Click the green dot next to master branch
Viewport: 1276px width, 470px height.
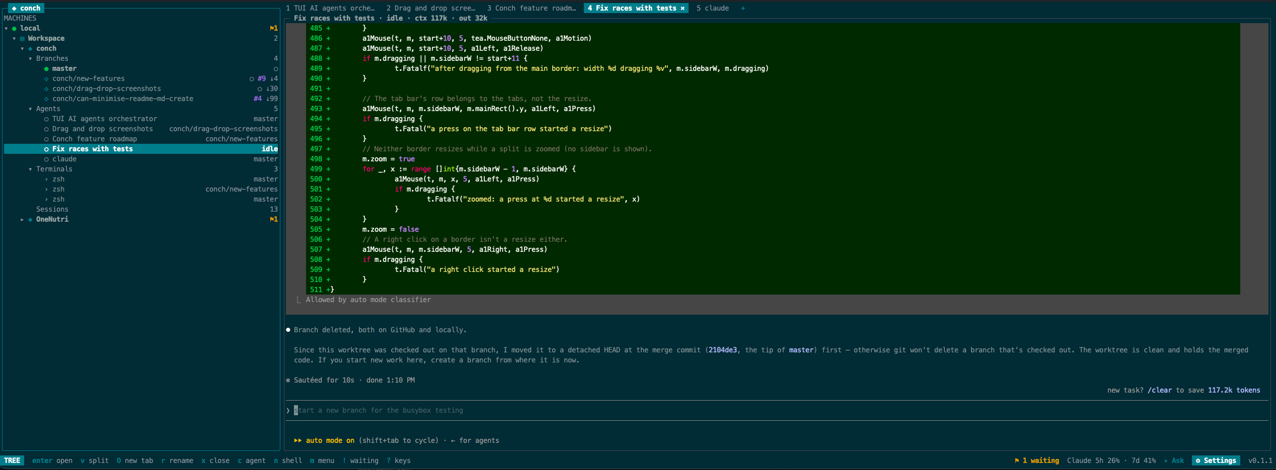pos(46,68)
